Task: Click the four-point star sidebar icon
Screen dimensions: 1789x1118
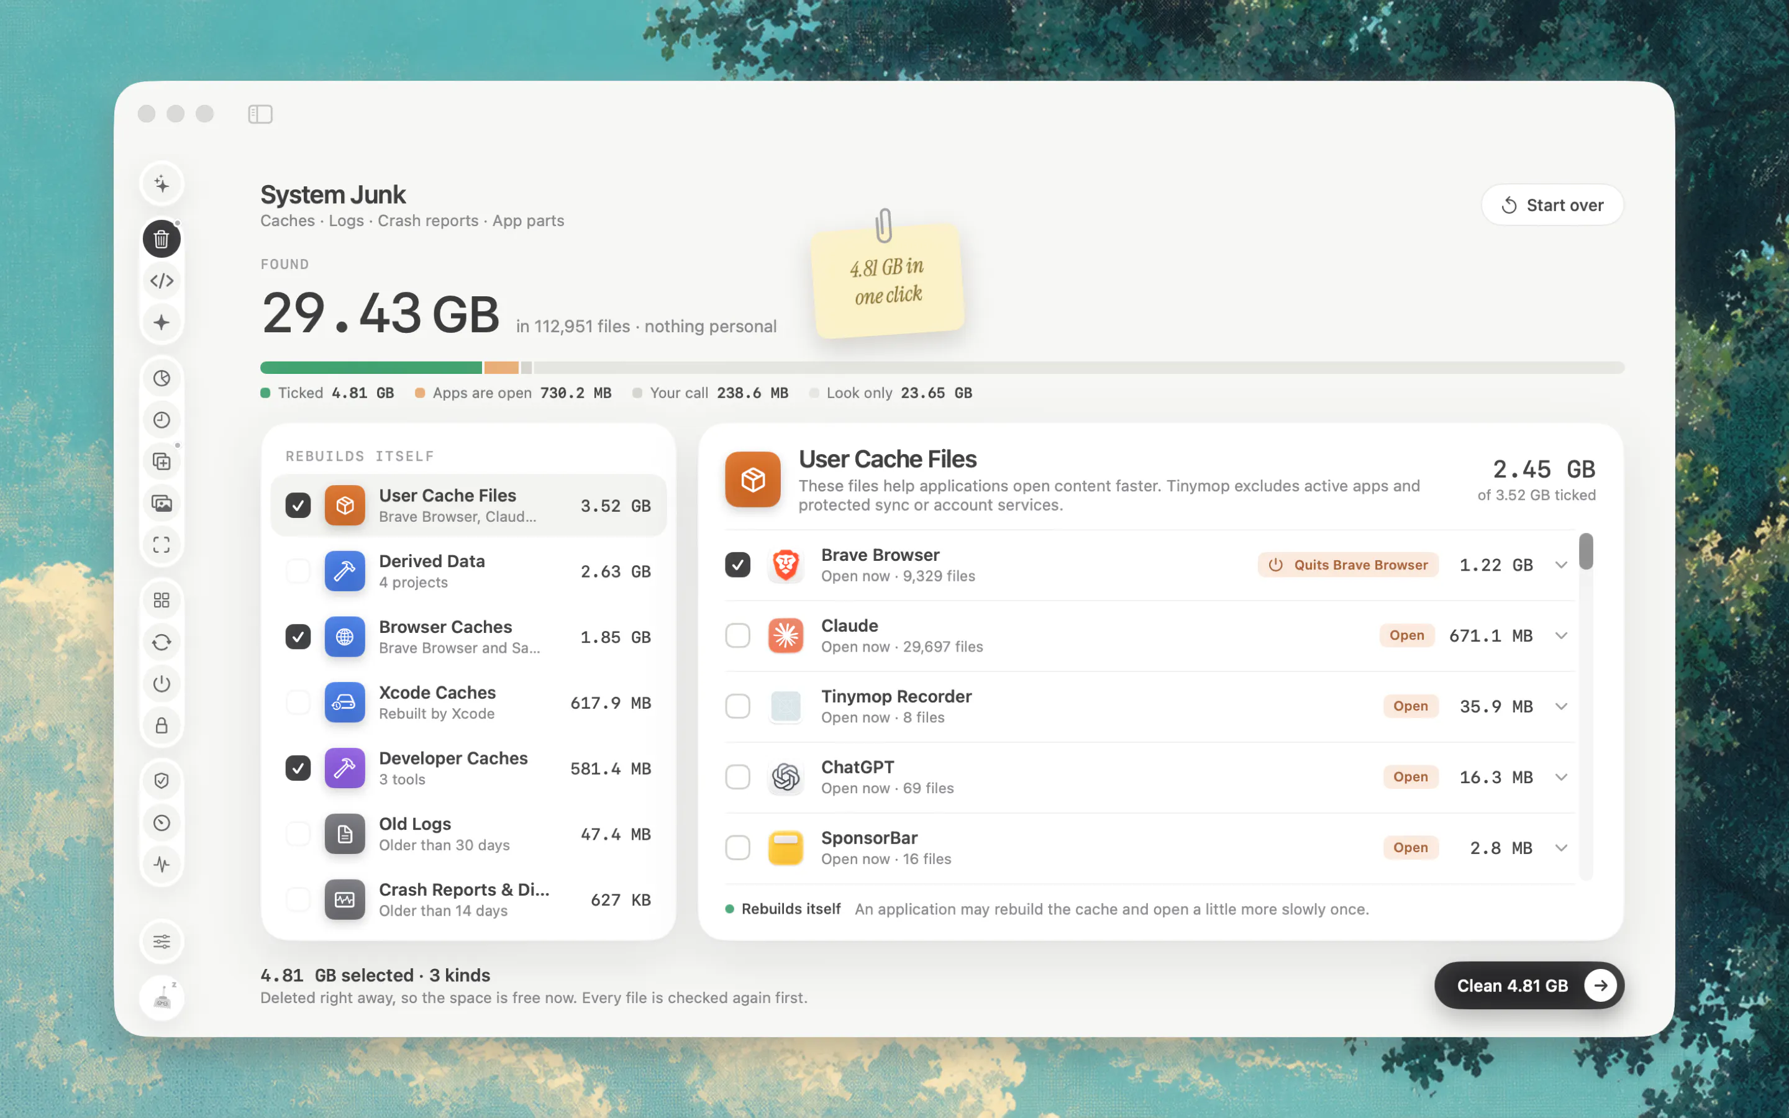Action: coord(161,322)
